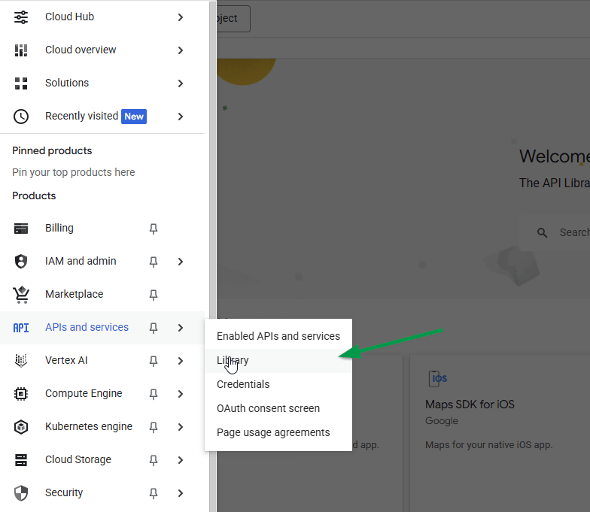Click the IAM and admin shield icon
The image size is (590, 512).
[x=21, y=262]
